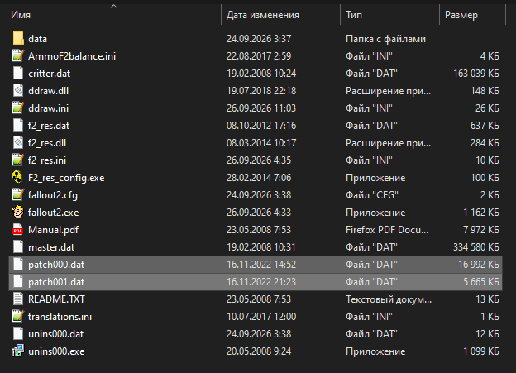Select the fallout2.exe file name

(x=53, y=213)
